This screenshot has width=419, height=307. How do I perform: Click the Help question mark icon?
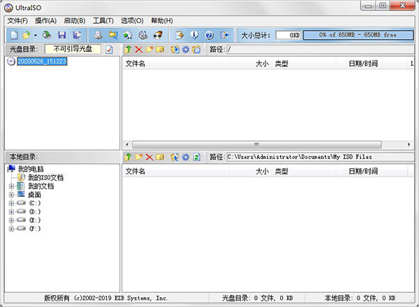[209, 34]
